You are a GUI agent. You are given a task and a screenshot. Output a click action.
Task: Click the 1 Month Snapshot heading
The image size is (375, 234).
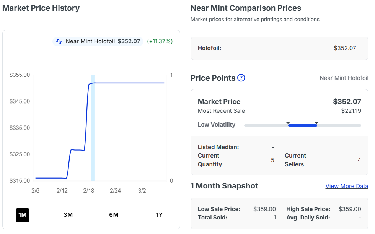pyautogui.click(x=224, y=186)
